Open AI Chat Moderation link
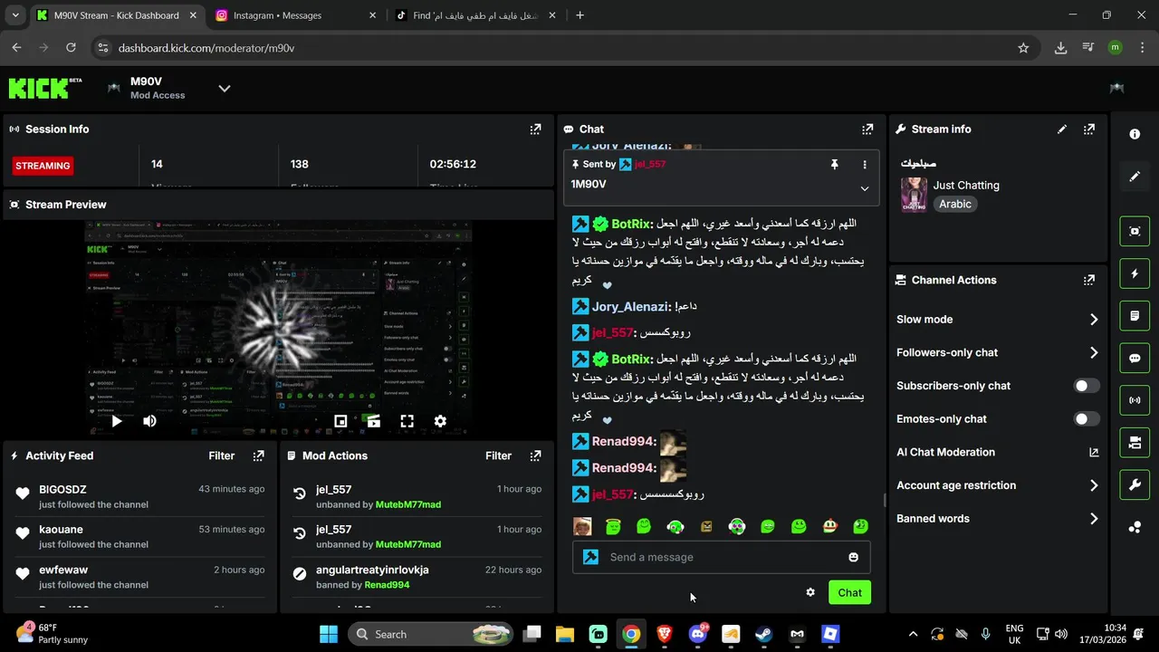 click(x=997, y=453)
